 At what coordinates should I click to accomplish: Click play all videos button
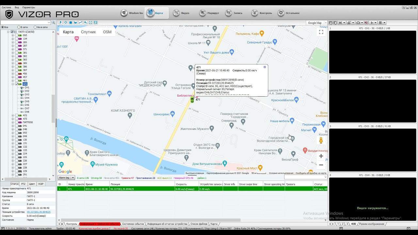(x=372, y=23)
